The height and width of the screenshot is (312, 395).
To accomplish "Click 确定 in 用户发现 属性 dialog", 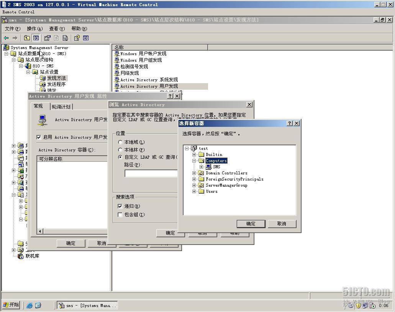I will click(x=71, y=243).
